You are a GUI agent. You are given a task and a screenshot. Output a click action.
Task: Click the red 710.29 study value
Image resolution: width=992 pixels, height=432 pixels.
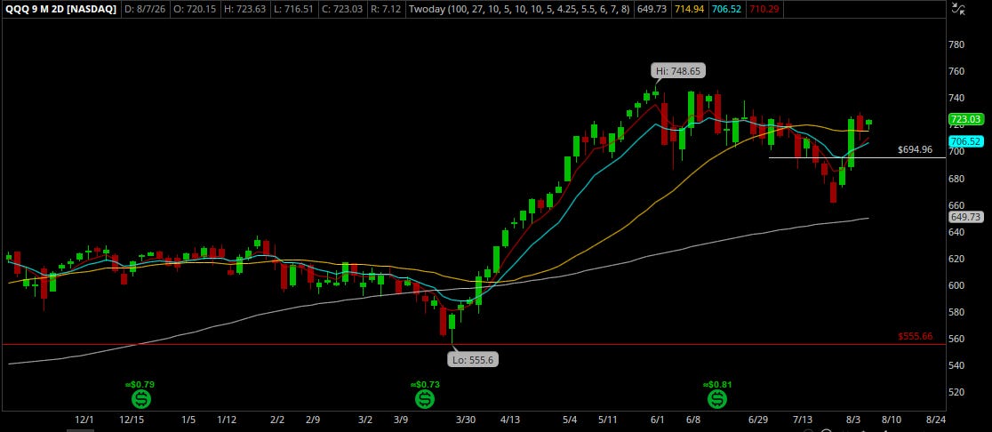click(x=764, y=10)
